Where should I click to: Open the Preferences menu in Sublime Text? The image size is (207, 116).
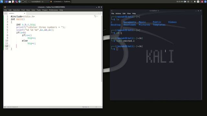[53, 10]
